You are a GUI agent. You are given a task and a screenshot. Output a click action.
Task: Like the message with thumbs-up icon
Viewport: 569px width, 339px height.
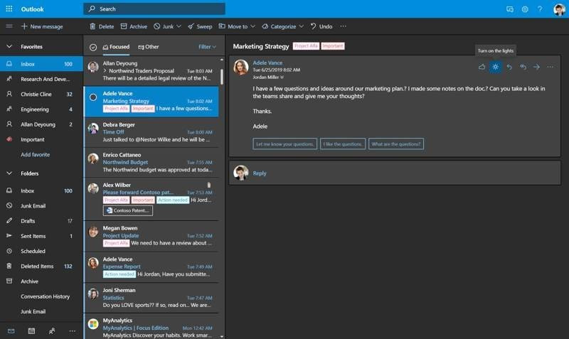pyautogui.click(x=482, y=67)
